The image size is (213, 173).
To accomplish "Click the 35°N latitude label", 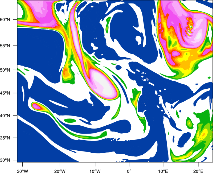I will [5, 138].
